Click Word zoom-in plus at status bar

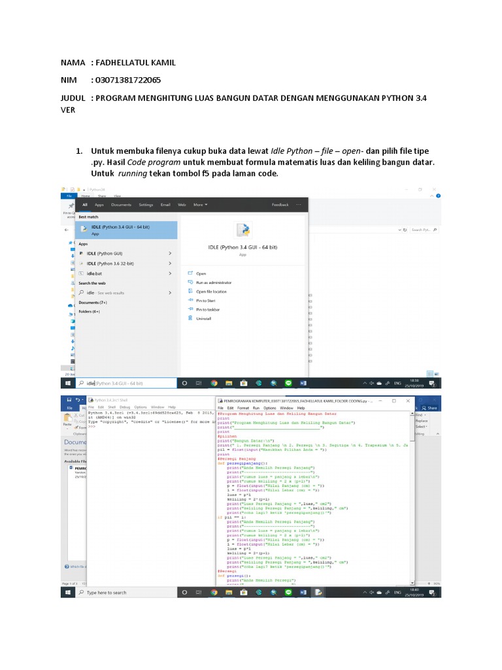(x=429, y=583)
